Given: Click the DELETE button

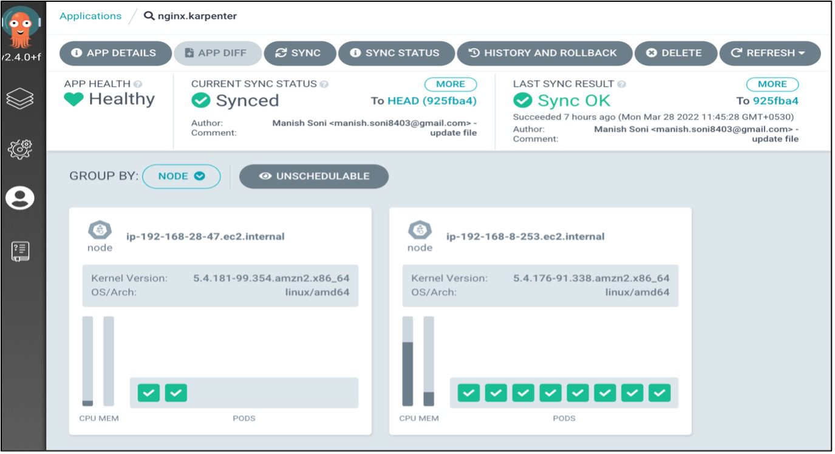Looking at the screenshot, I should coord(675,53).
